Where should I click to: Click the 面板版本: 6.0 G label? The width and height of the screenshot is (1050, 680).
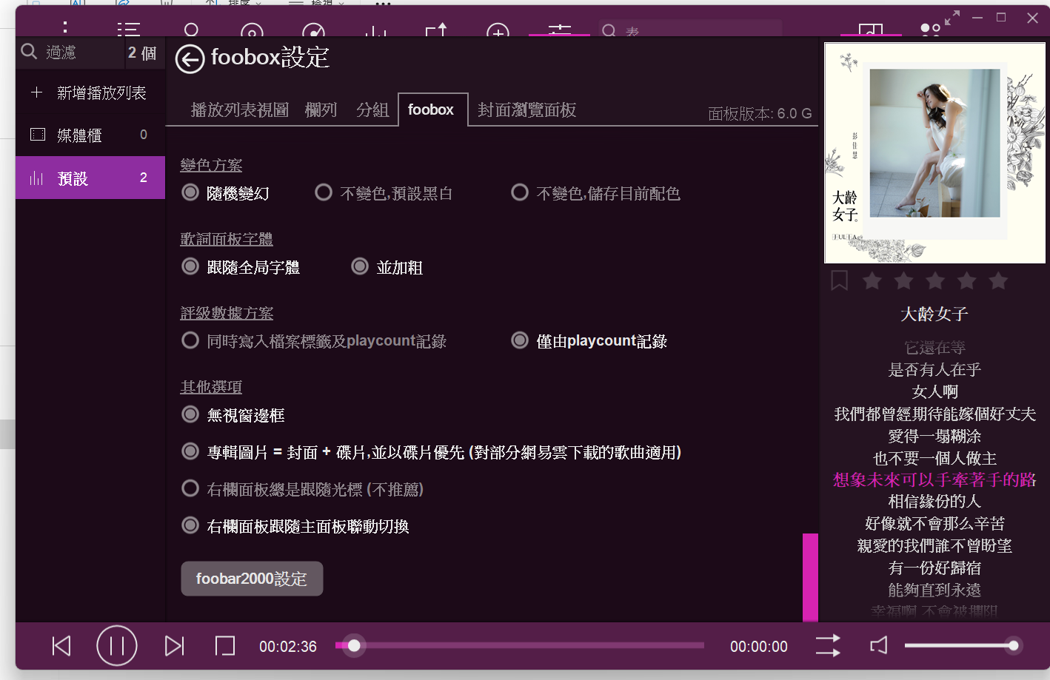point(760,113)
